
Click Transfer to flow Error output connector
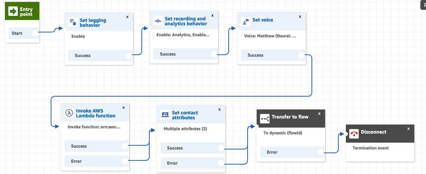(321, 152)
